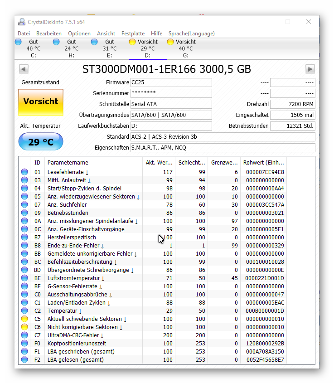This screenshot has width=334, height=383.
Task: Open the Bearbeiten menu
Action: pyautogui.click(x=49, y=34)
